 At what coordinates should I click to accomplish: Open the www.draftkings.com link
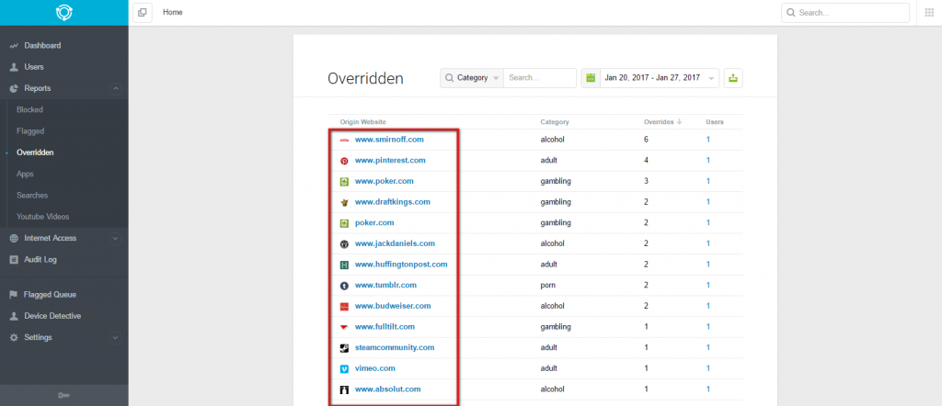tap(392, 202)
